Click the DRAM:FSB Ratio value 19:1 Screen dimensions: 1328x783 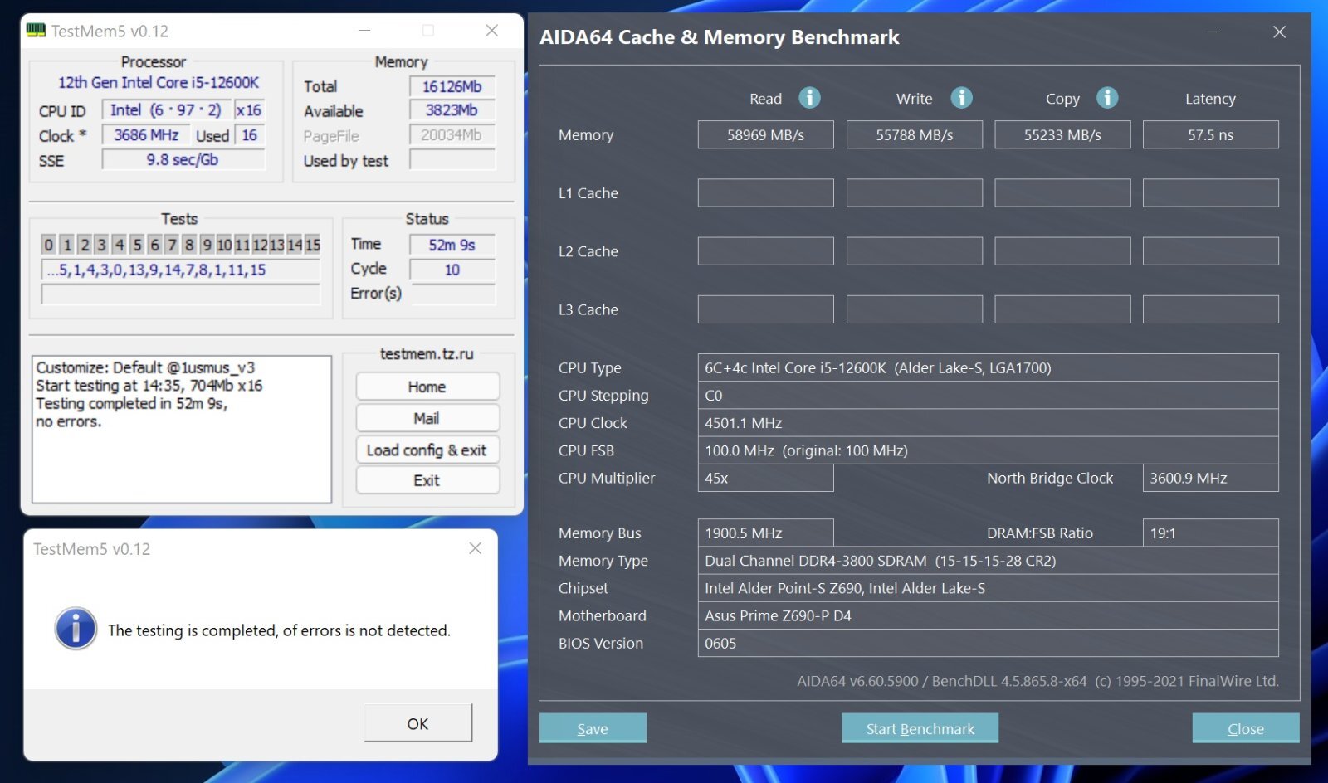click(1210, 533)
